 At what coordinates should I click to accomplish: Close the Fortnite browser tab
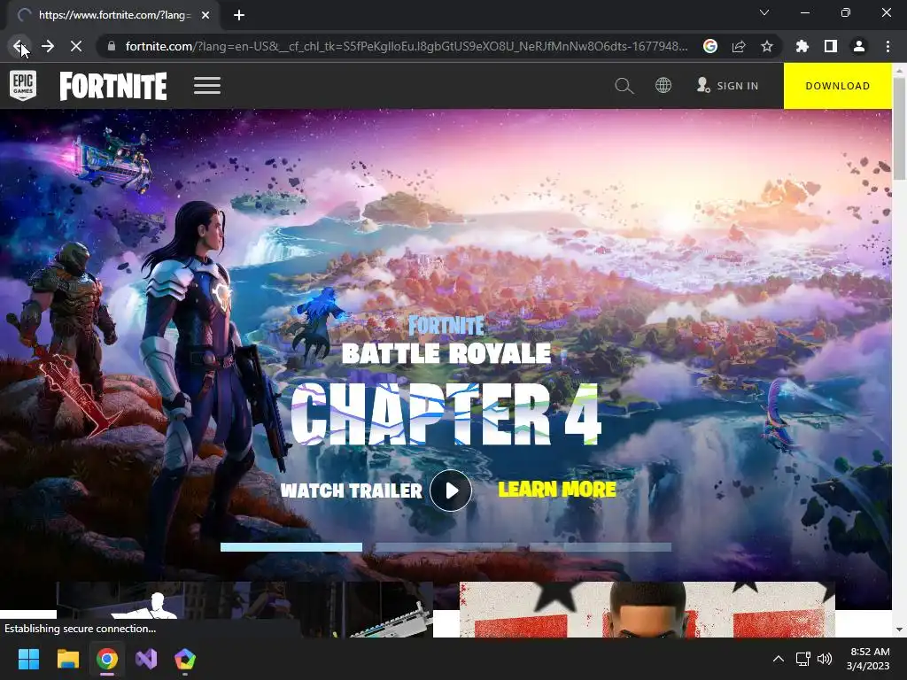tap(205, 15)
